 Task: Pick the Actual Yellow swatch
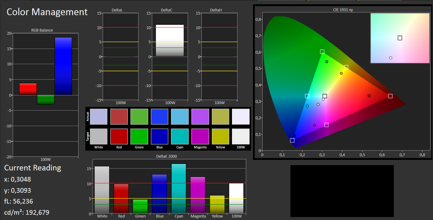(x=221, y=117)
